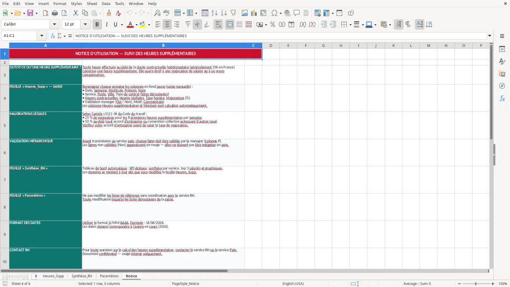Viewport: 510px width, 287px height.
Task: Open the Borders dropdown arrow
Action: 350,25
